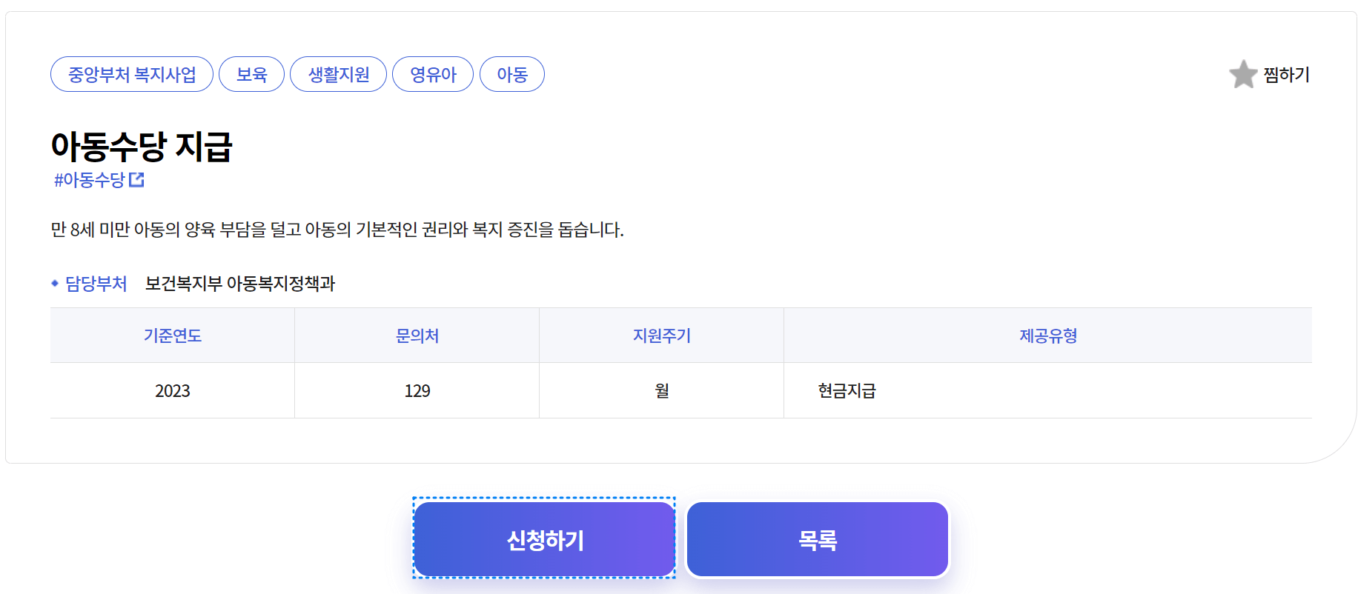Open the #아동수당 hashtag link
This screenshot has height=594, width=1358.
[x=92, y=178]
